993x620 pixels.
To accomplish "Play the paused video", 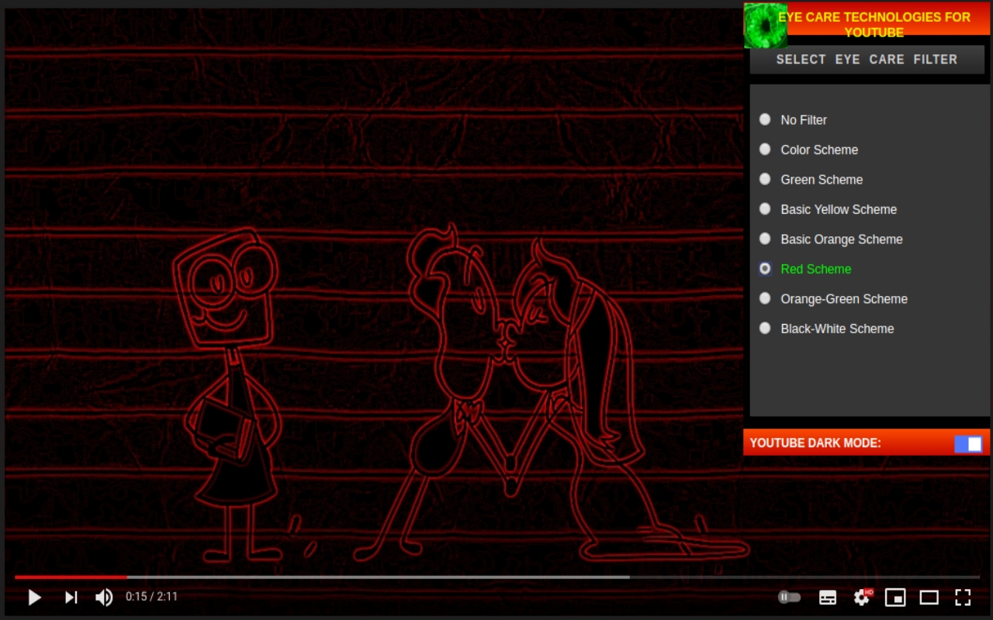I will [x=34, y=597].
